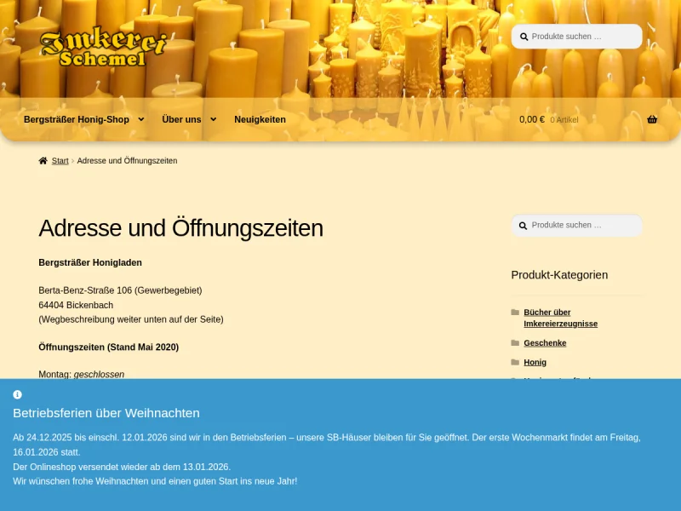Click the info icon in the holiday notice
This screenshot has height=511, width=681.
pyautogui.click(x=18, y=394)
